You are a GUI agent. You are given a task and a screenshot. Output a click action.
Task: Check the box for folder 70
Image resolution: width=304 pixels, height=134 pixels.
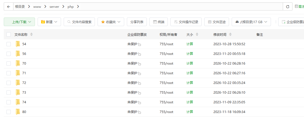point(9,64)
